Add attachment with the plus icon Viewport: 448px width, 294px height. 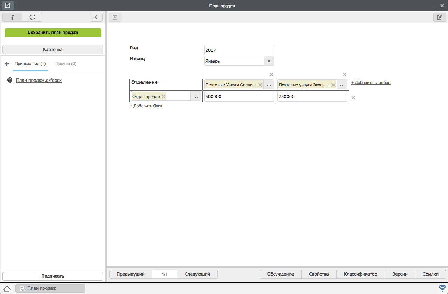coord(7,64)
